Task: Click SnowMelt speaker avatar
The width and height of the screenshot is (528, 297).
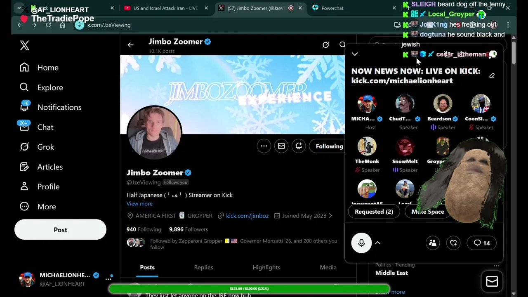Action: click(405, 146)
